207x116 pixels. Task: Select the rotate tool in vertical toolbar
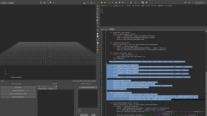click(x=98, y=14)
